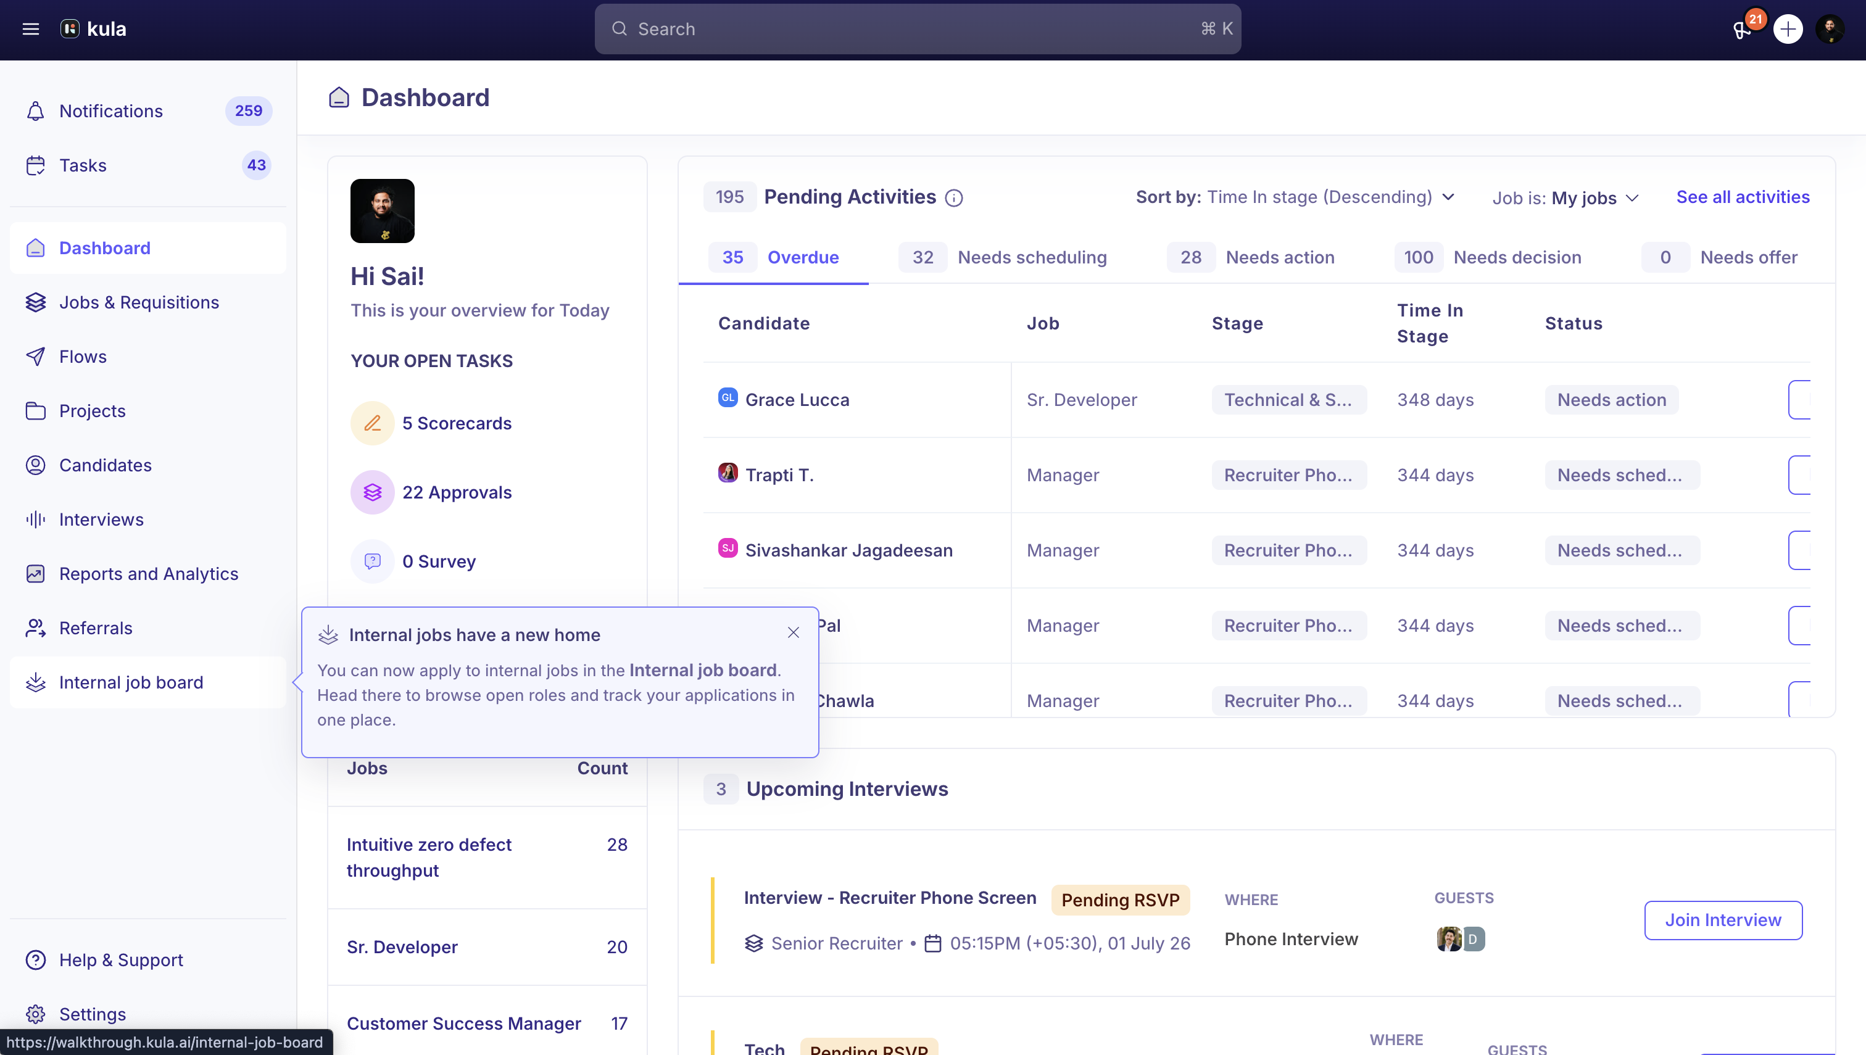Open the hamburger menu icon
Viewport: 1866px width, 1055px height.
point(30,29)
